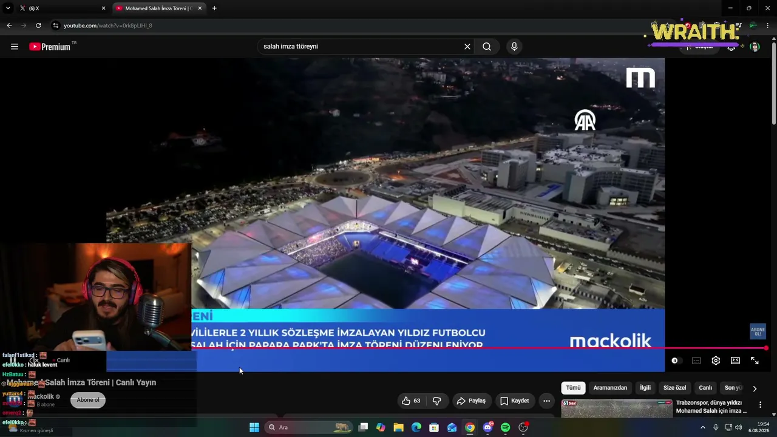
Task: Open File Explorer from the taskbar
Action: [x=398, y=427]
